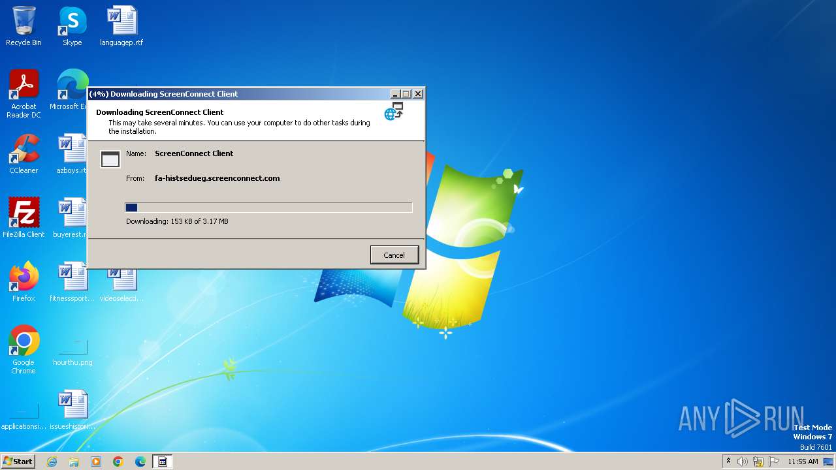Open the network status tray icon
This screenshot has height=470, width=836.
758,462
